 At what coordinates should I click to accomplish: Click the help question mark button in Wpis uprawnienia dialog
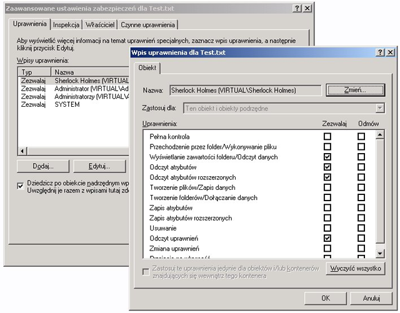click(x=379, y=52)
